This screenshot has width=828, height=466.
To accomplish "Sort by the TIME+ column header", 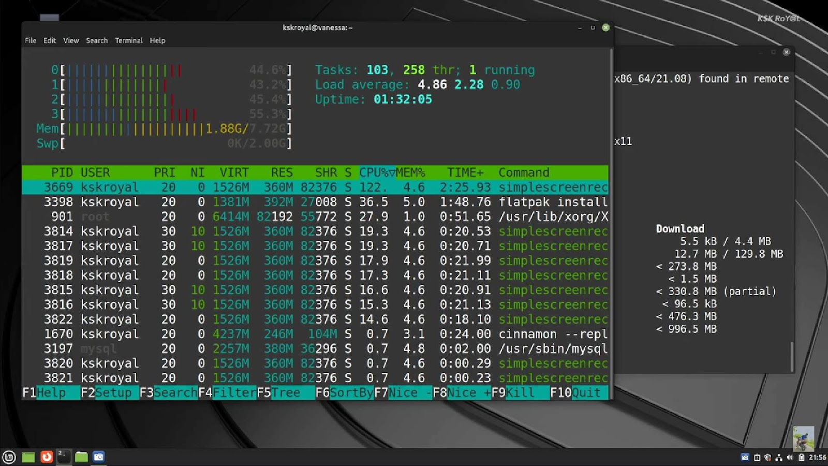I will coord(465,172).
